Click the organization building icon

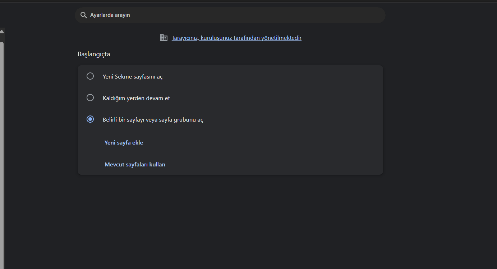(x=164, y=38)
